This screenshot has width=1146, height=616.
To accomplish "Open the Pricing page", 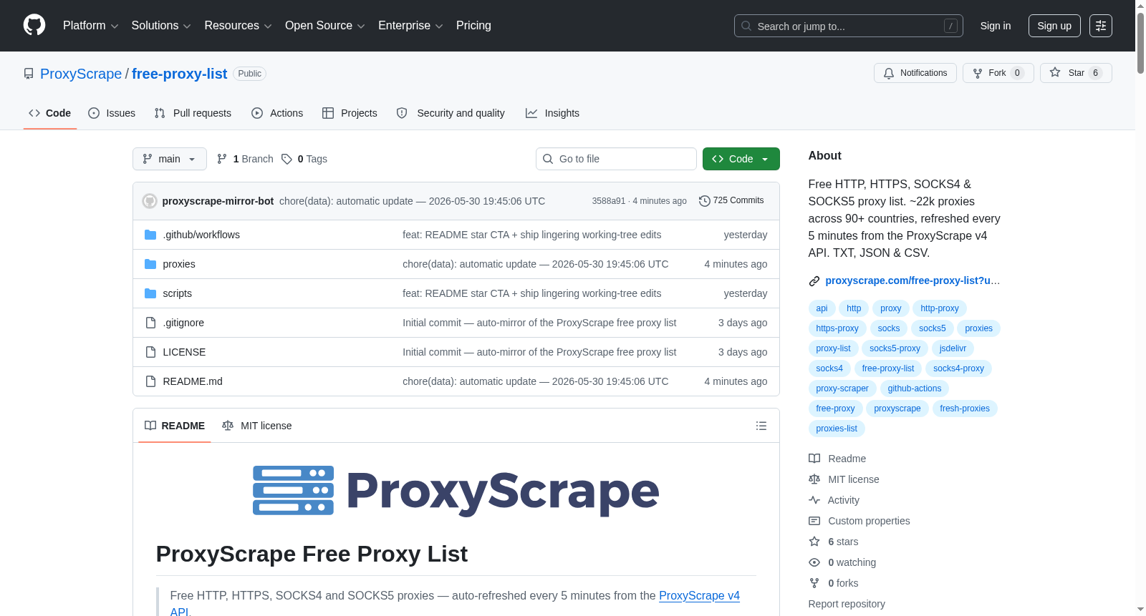I will pyautogui.click(x=473, y=26).
